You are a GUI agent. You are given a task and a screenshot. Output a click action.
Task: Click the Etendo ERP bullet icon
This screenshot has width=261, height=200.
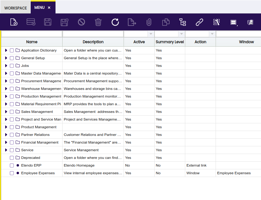(x=18, y=165)
